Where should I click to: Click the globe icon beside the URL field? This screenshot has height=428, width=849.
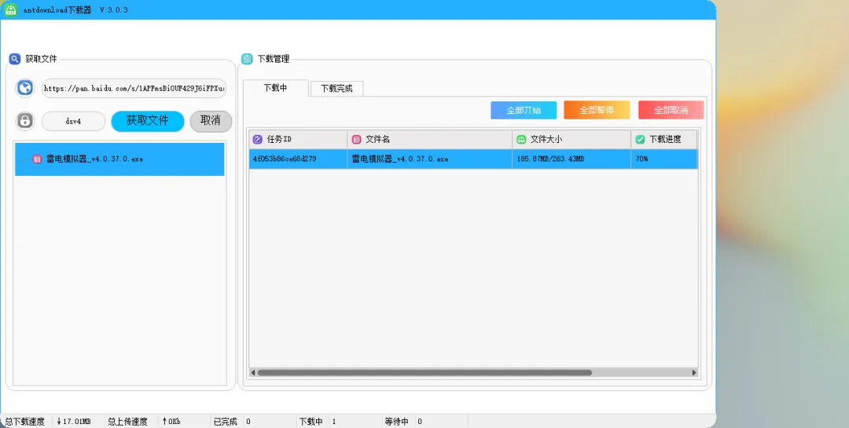[25, 88]
